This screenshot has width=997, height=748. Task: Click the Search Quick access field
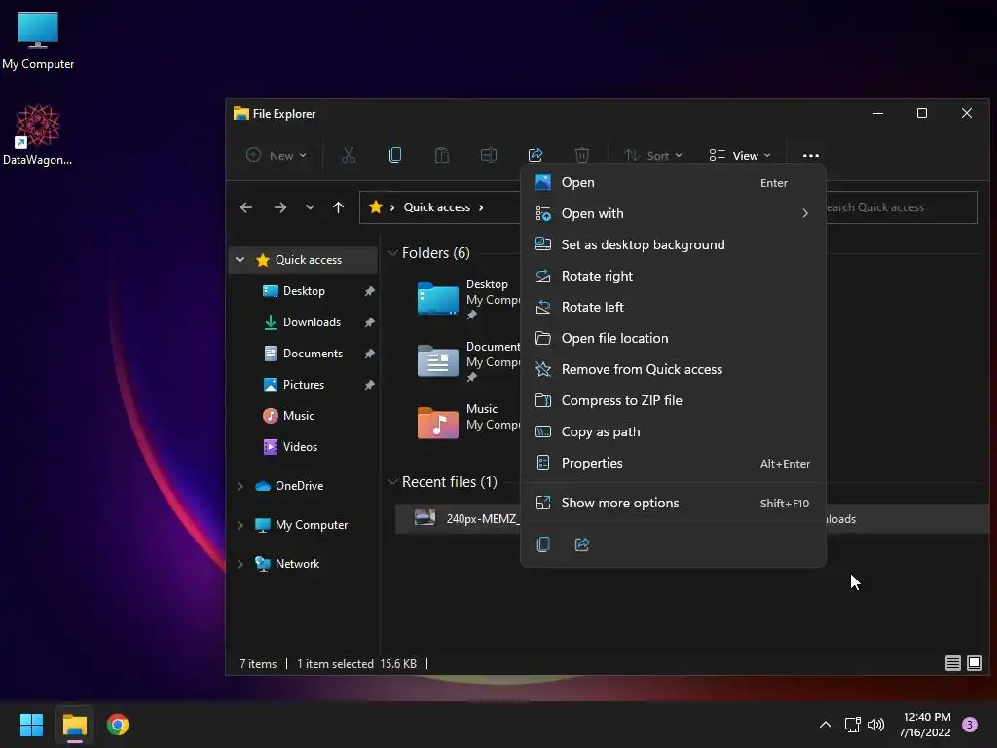(901, 207)
